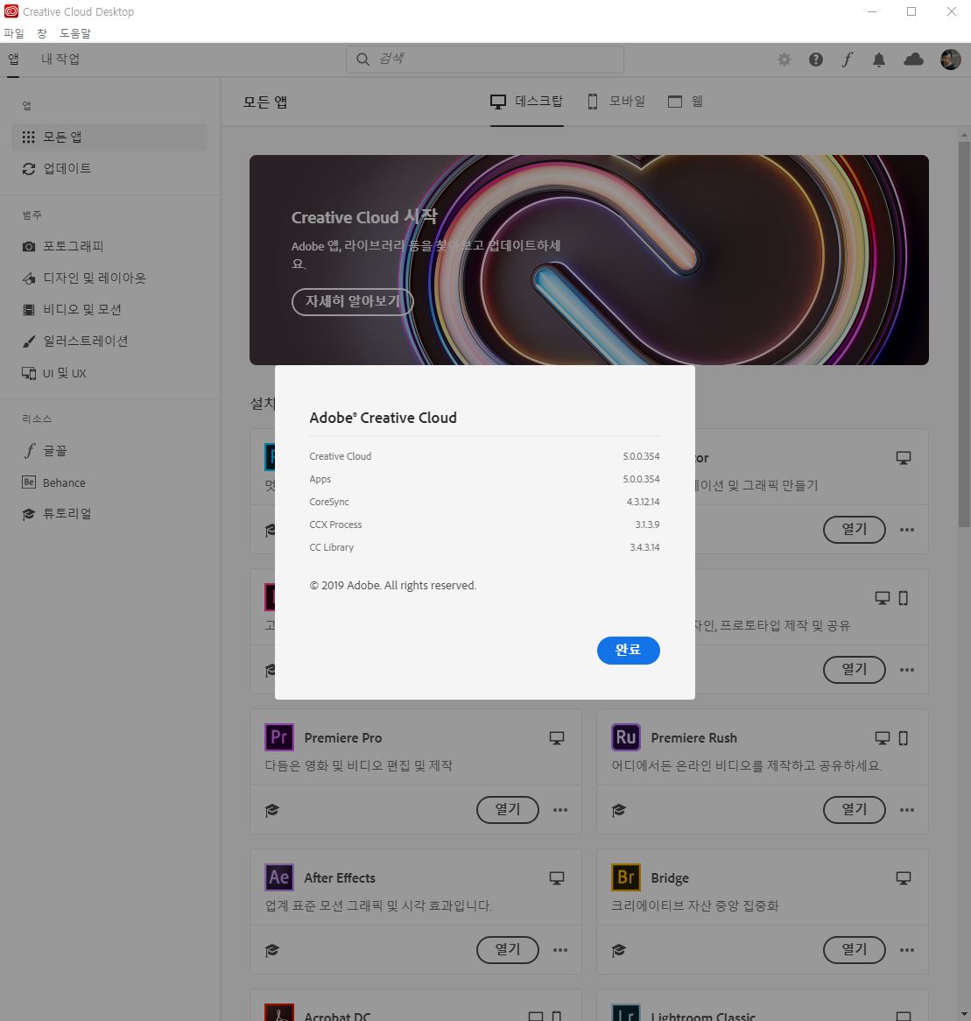Open Tutorials in sidebar
The height and width of the screenshot is (1021, 971).
109,514
